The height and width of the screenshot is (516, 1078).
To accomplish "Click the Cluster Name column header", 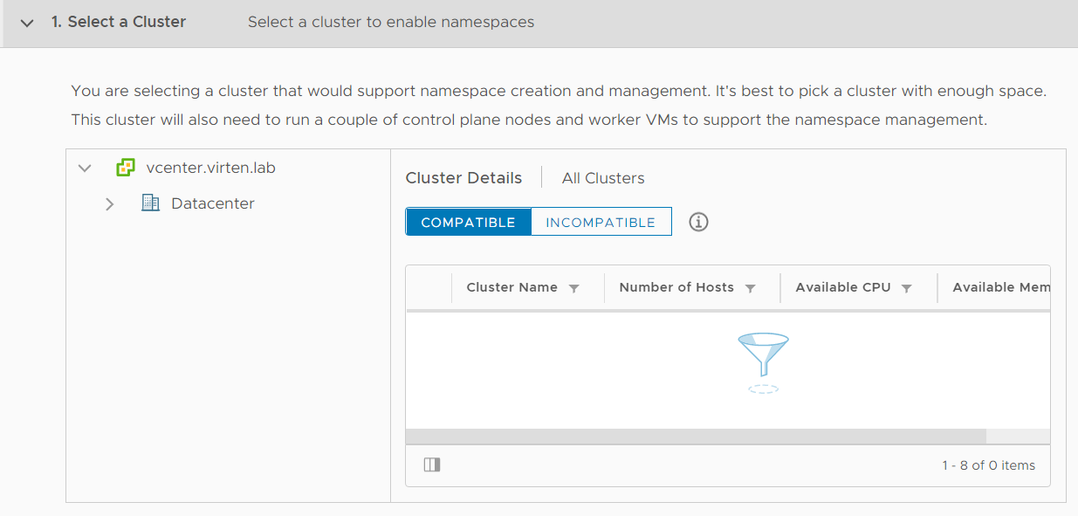I will [512, 287].
